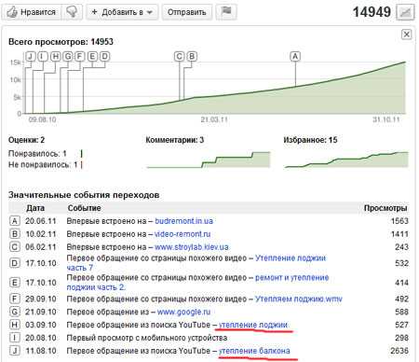Click the flag report icon
Viewport: 419px width, 362px height.
[226, 12]
